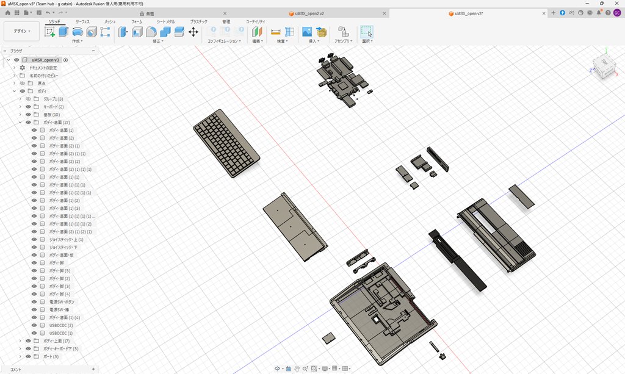Select the Move/Copy arrows tool
The height and width of the screenshot is (374, 625).
click(x=193, y=32)
